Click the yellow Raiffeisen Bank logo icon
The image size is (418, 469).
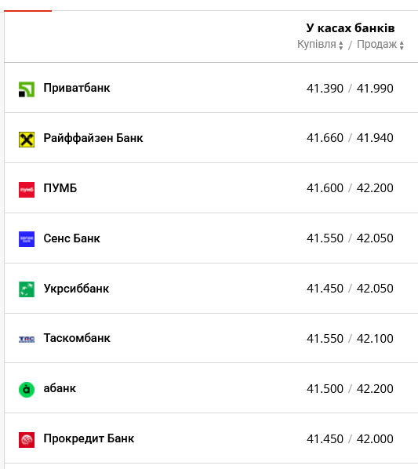pyautogui.click(x=27, y=140)
